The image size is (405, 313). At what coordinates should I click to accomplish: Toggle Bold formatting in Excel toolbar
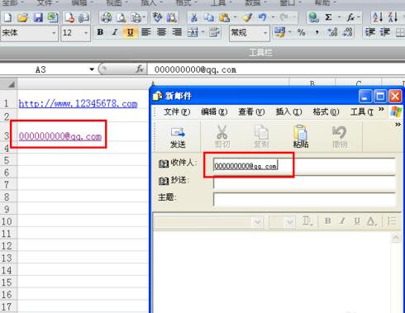pos(100,32)
